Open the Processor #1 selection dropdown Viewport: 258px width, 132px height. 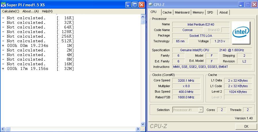click(x=188, y=110)
